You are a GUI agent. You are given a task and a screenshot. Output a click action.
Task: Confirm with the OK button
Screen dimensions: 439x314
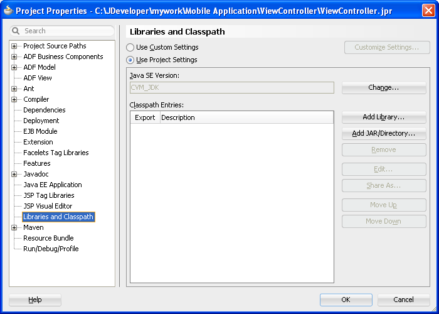click(346, 300)
